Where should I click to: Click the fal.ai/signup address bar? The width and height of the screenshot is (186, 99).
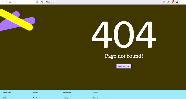tap(101, 2)
